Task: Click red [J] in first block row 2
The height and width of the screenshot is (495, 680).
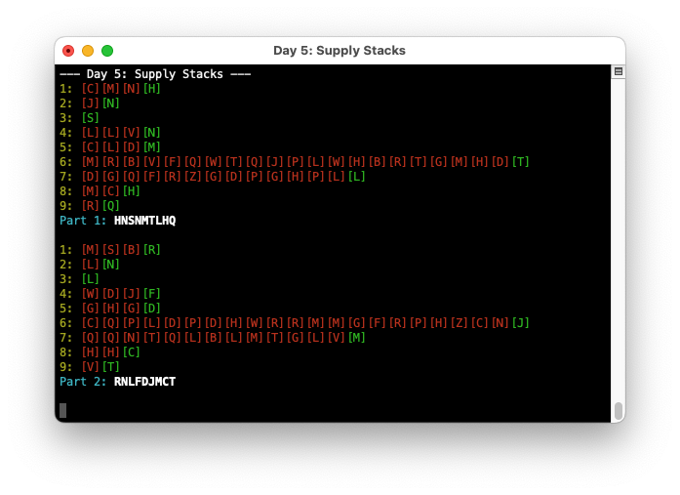Action: 90,103
